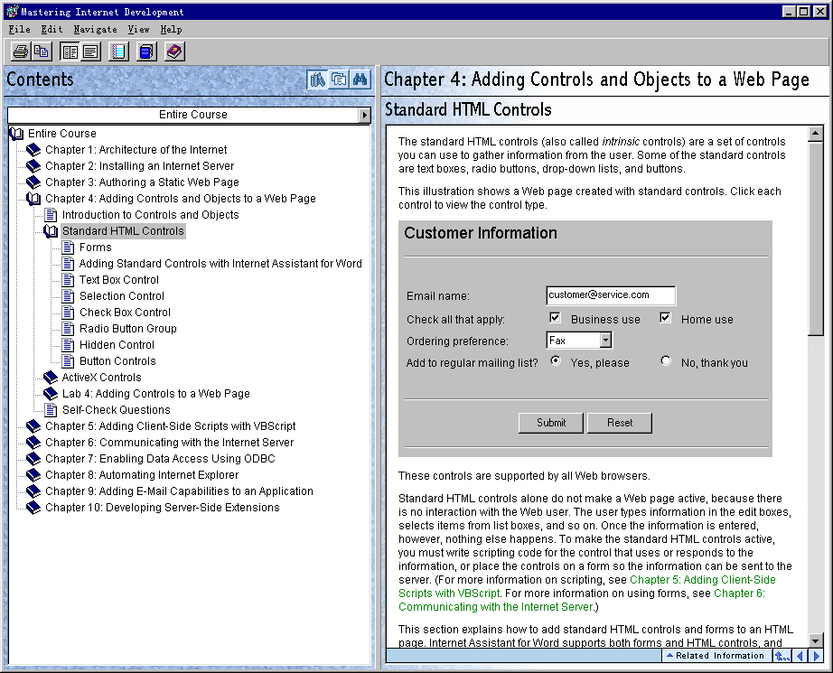Collapse Standard HTML Controls open book icon
This screenshot has width=833, height=673.
pyautogui.click(x=51, y=231)
